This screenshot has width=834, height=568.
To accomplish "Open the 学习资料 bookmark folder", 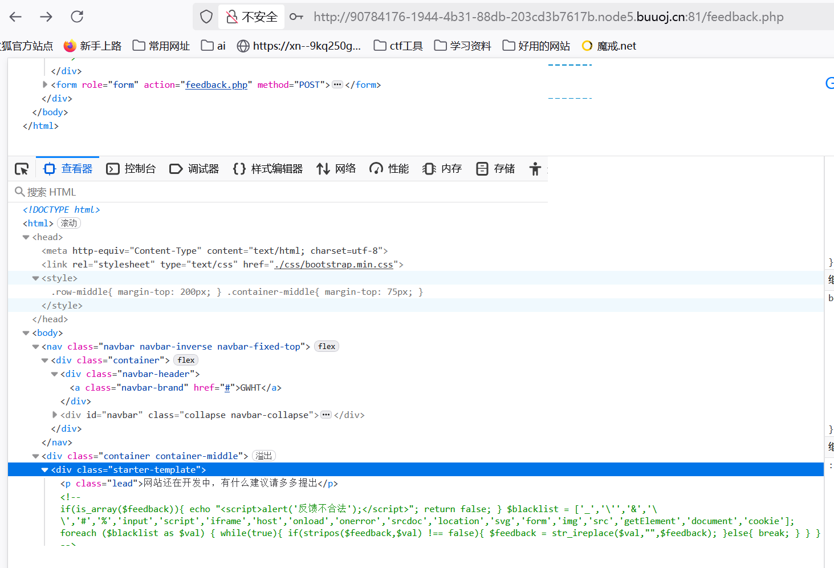I will pos(462,46).
